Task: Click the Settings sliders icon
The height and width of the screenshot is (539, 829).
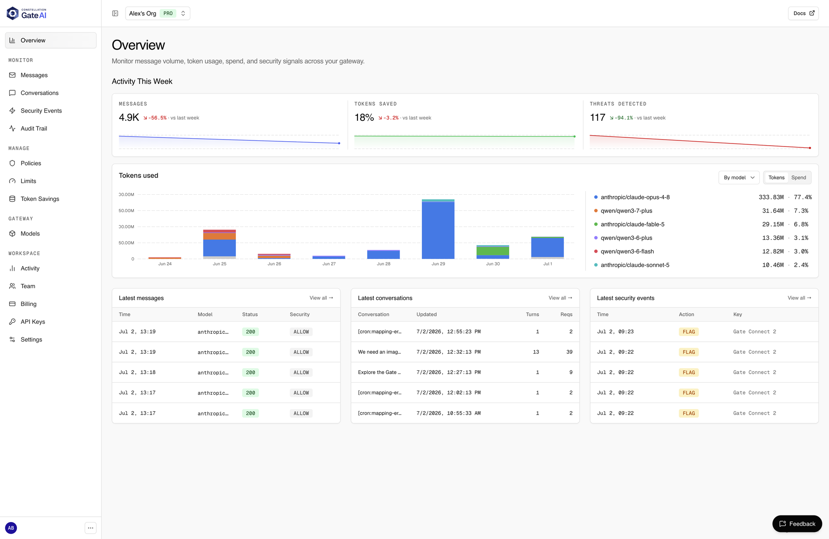Action: 12,340
